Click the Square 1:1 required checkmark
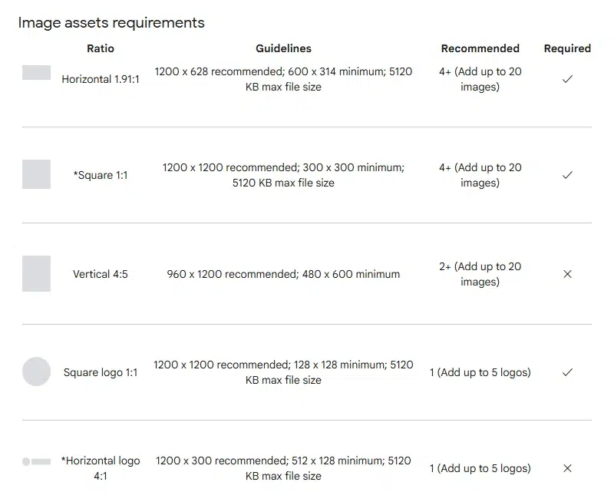The height and width of the screenshot is (492, 614). pyautogui.click(x=567, y=175)
